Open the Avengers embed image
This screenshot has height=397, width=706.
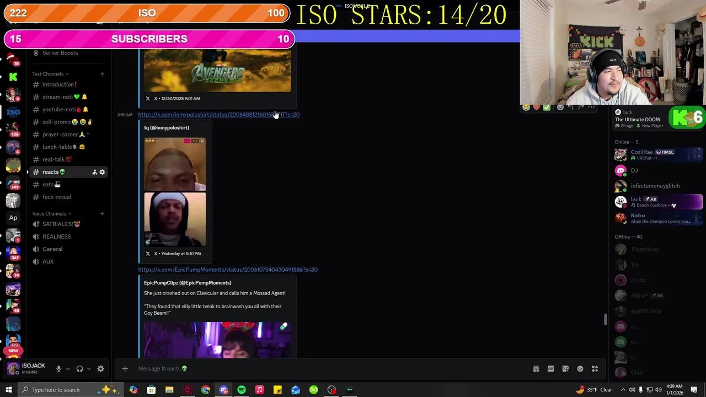click(x=217, y=71)
